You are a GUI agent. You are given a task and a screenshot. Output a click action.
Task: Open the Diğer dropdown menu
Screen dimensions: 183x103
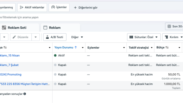(x=77, y=37)
